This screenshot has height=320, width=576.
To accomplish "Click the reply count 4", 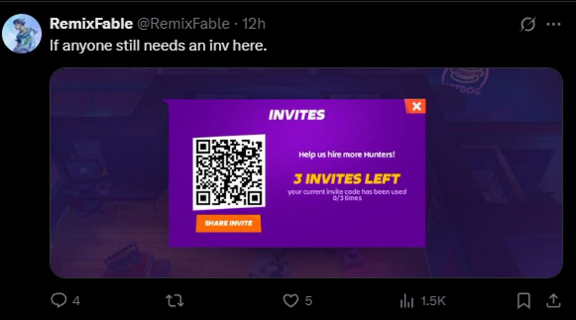I will (x=76, y=301).
